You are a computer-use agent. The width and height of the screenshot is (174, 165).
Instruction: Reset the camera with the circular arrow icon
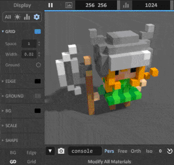tap(169, 151)
